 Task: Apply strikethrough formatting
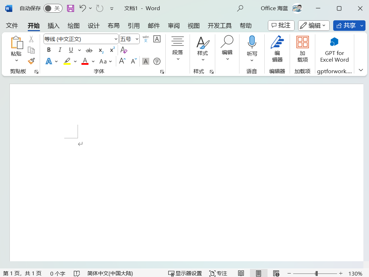coord(89,50)
